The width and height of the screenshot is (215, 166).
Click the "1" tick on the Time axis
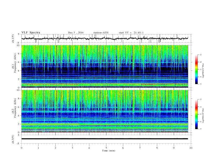(38, 148)
